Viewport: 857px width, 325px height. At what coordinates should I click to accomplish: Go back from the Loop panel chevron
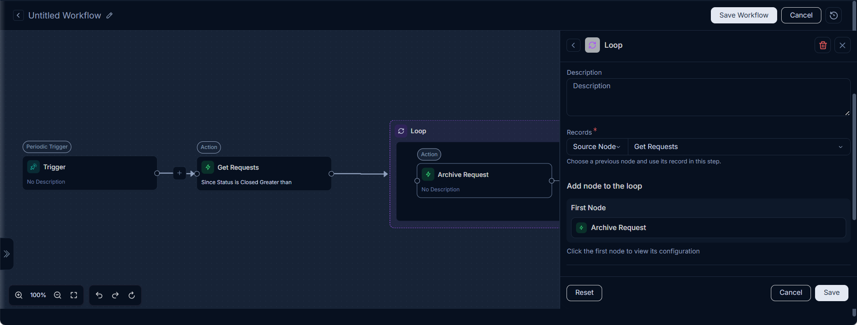pos(573,45)
